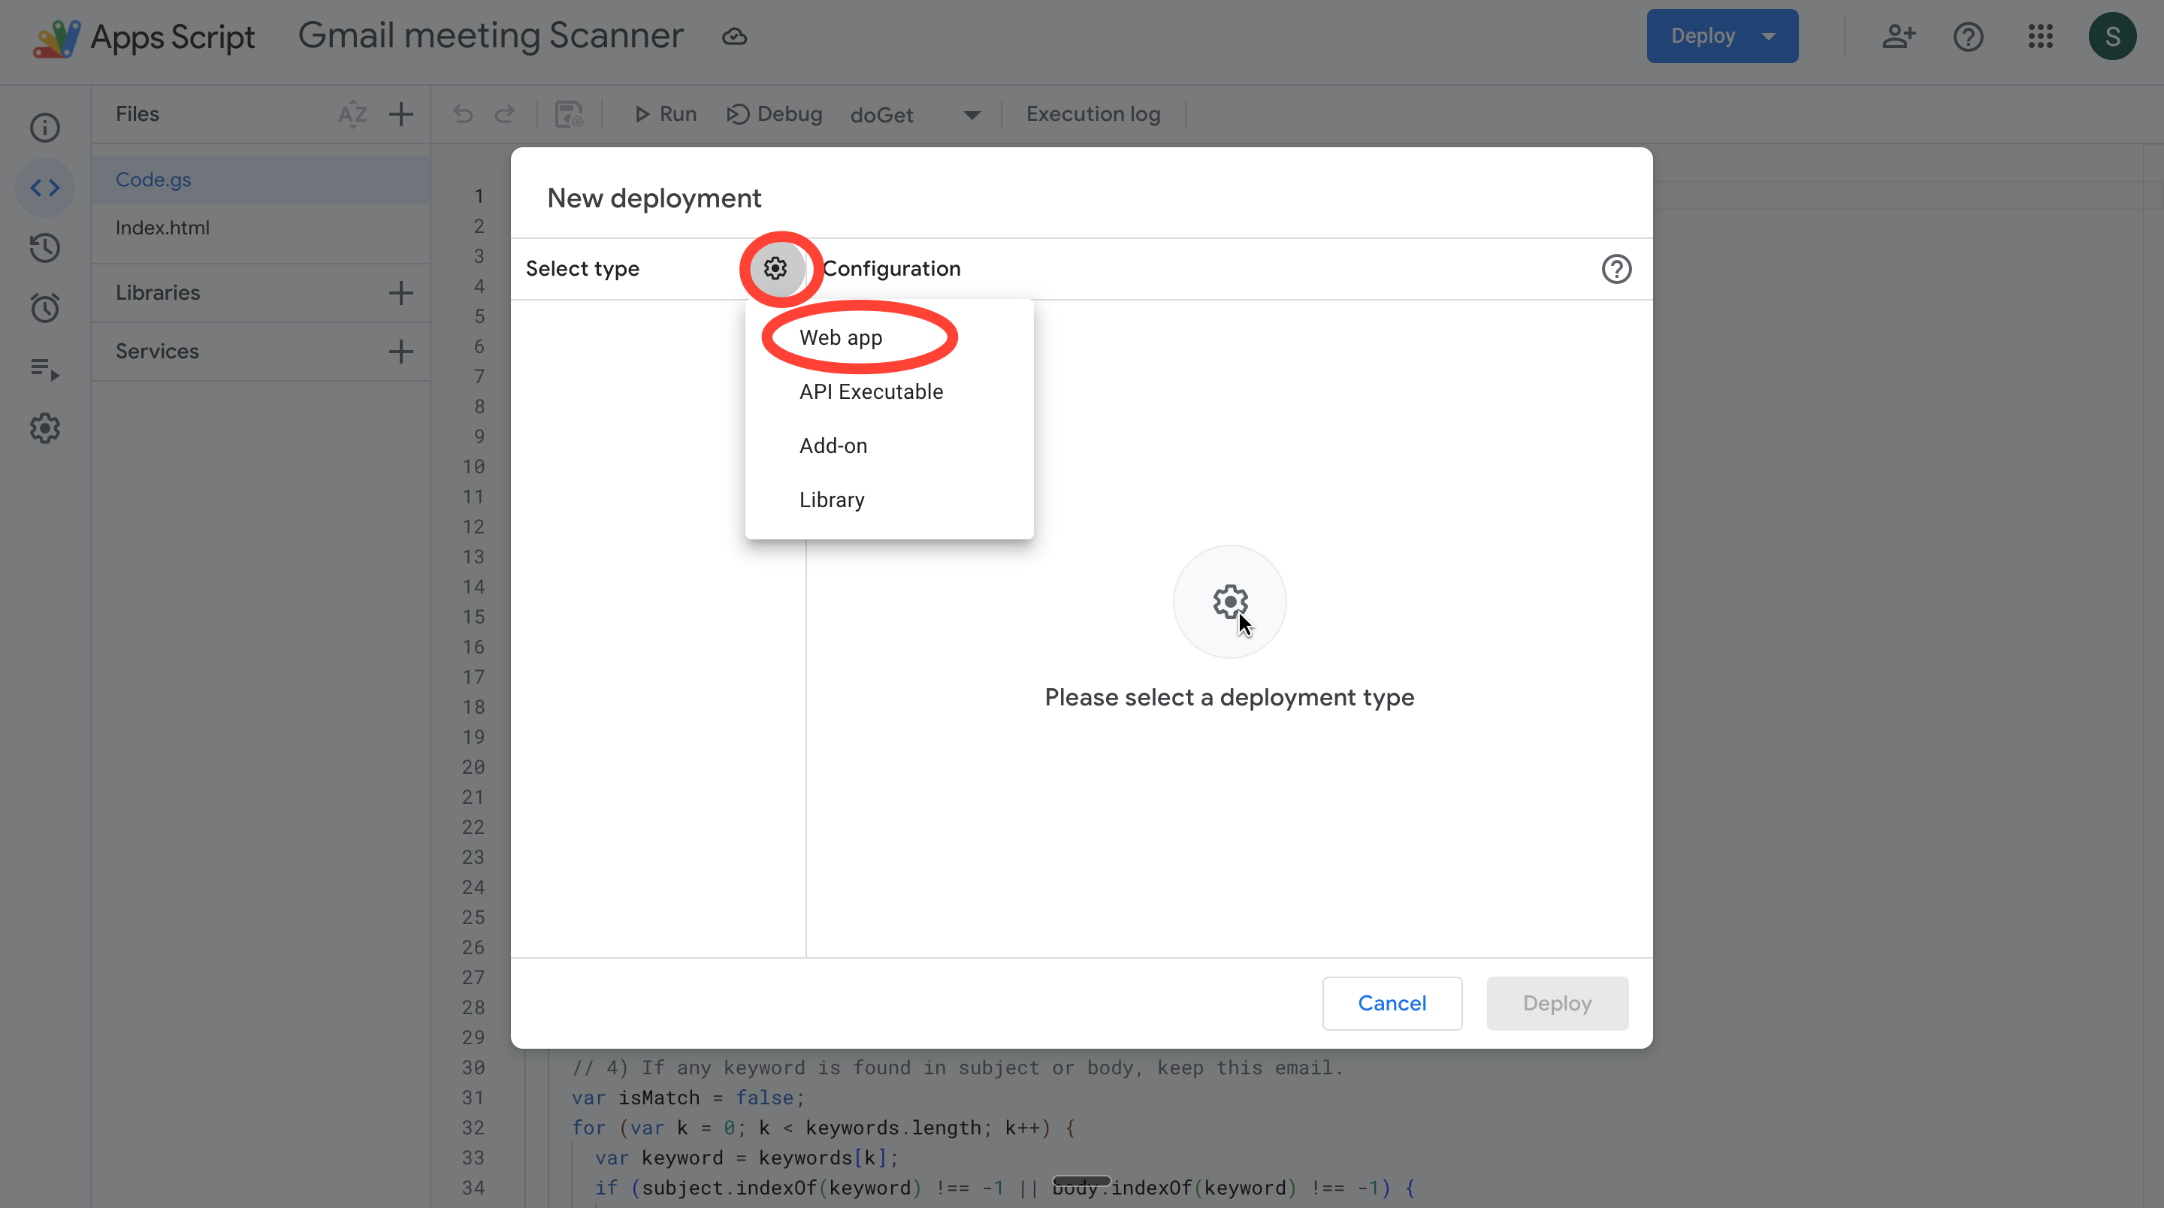Open the Index.html file

coord(163,228)
